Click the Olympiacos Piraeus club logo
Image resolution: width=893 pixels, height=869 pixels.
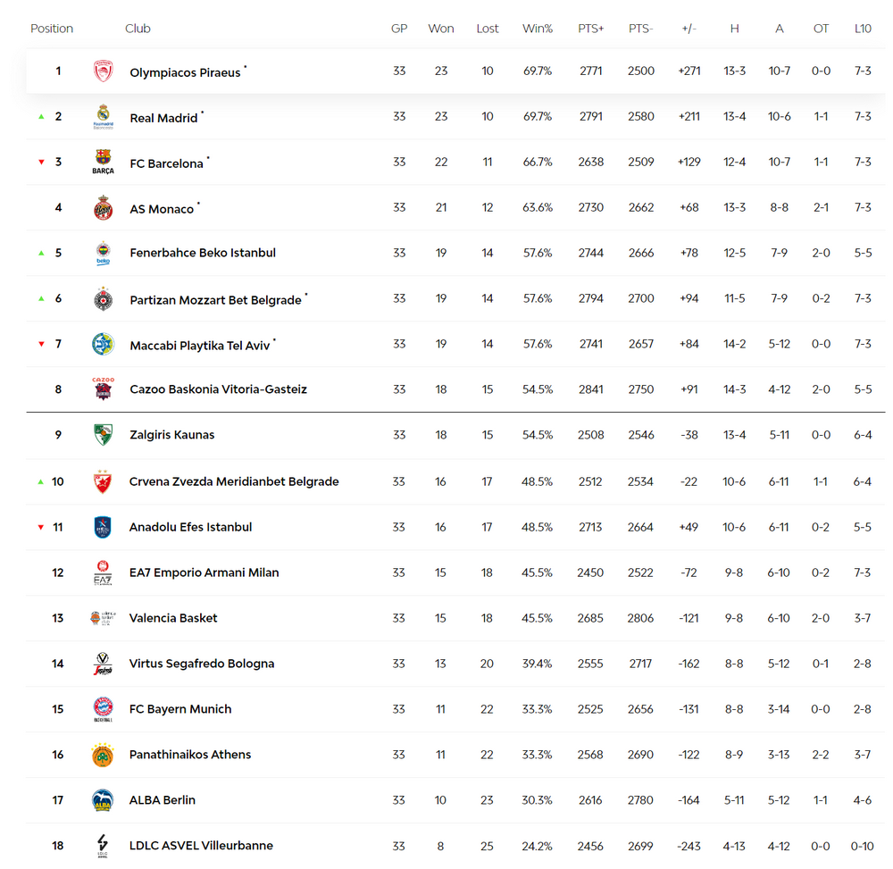click(x=103, y=71)
